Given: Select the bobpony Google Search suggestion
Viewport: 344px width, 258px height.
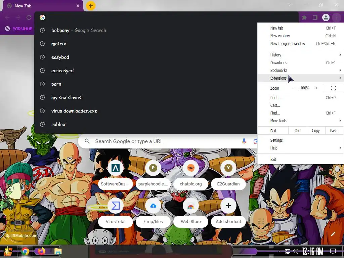Looking at the screenshot, I should point(146,30).
